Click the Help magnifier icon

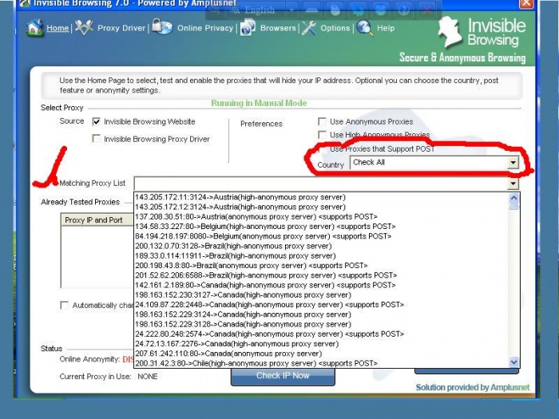365,28
